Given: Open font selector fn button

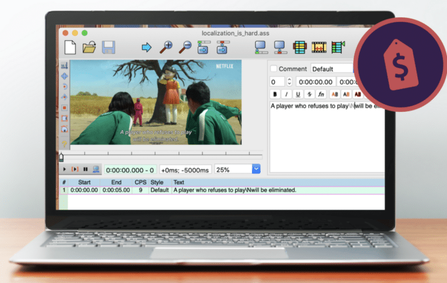Looking at the screenshot, I should 321,94.
